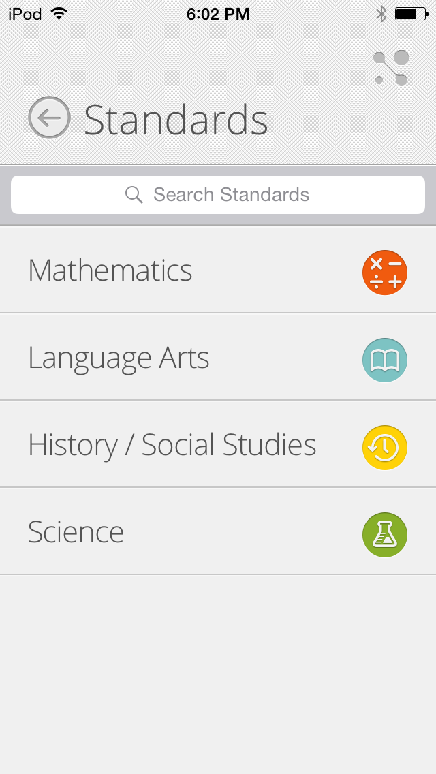Tap the back arrow beside Standards
Screen dimensions: 436x774
49,118
